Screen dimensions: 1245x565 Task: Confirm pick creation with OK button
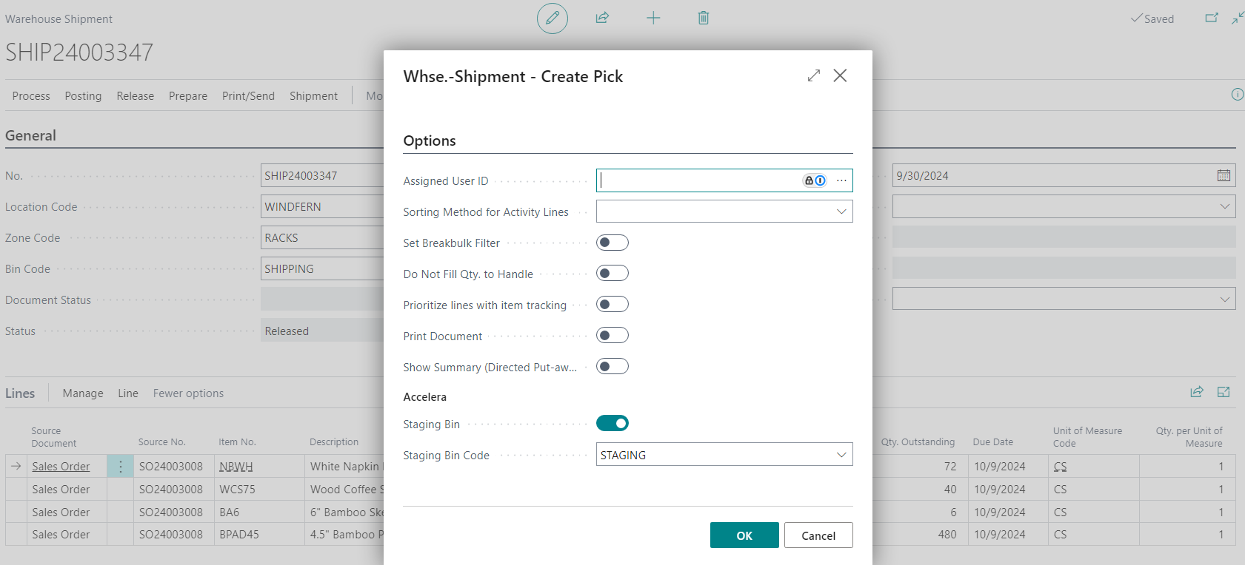[744, 535]
